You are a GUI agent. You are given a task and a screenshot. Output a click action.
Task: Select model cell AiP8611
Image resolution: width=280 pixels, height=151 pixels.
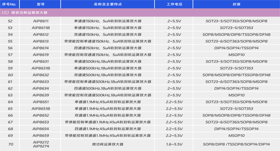coord(41,21)
